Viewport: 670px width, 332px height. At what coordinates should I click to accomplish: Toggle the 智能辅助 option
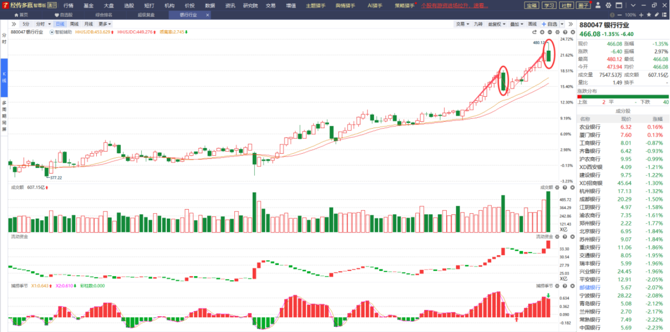coord(61,32)
